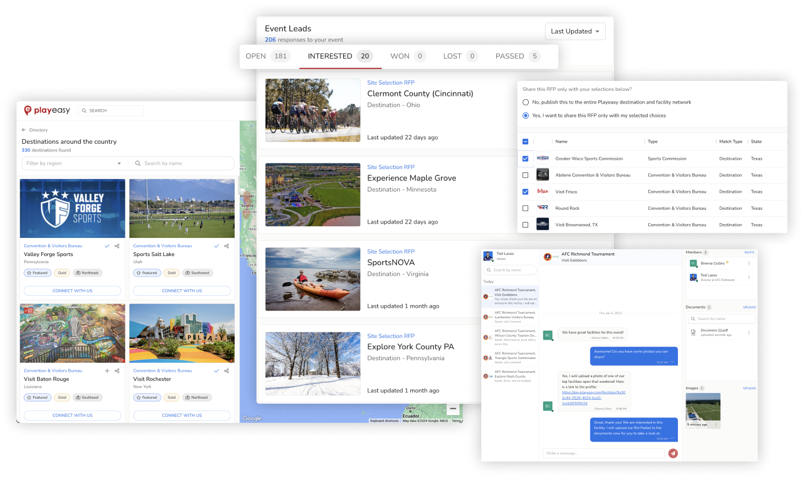Click checkmark icon on Sports Salt Lake card
804x478 pixels.
pos(216,246)
